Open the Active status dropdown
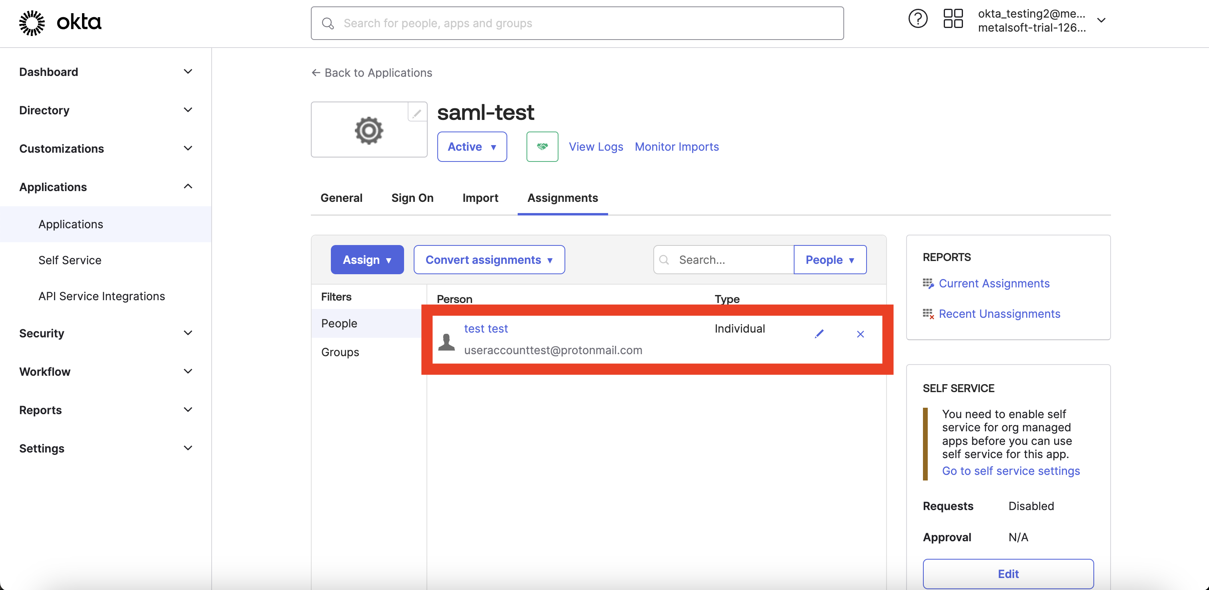The width and height of the screenshot is (1209, 590). [x=472, y=147]
